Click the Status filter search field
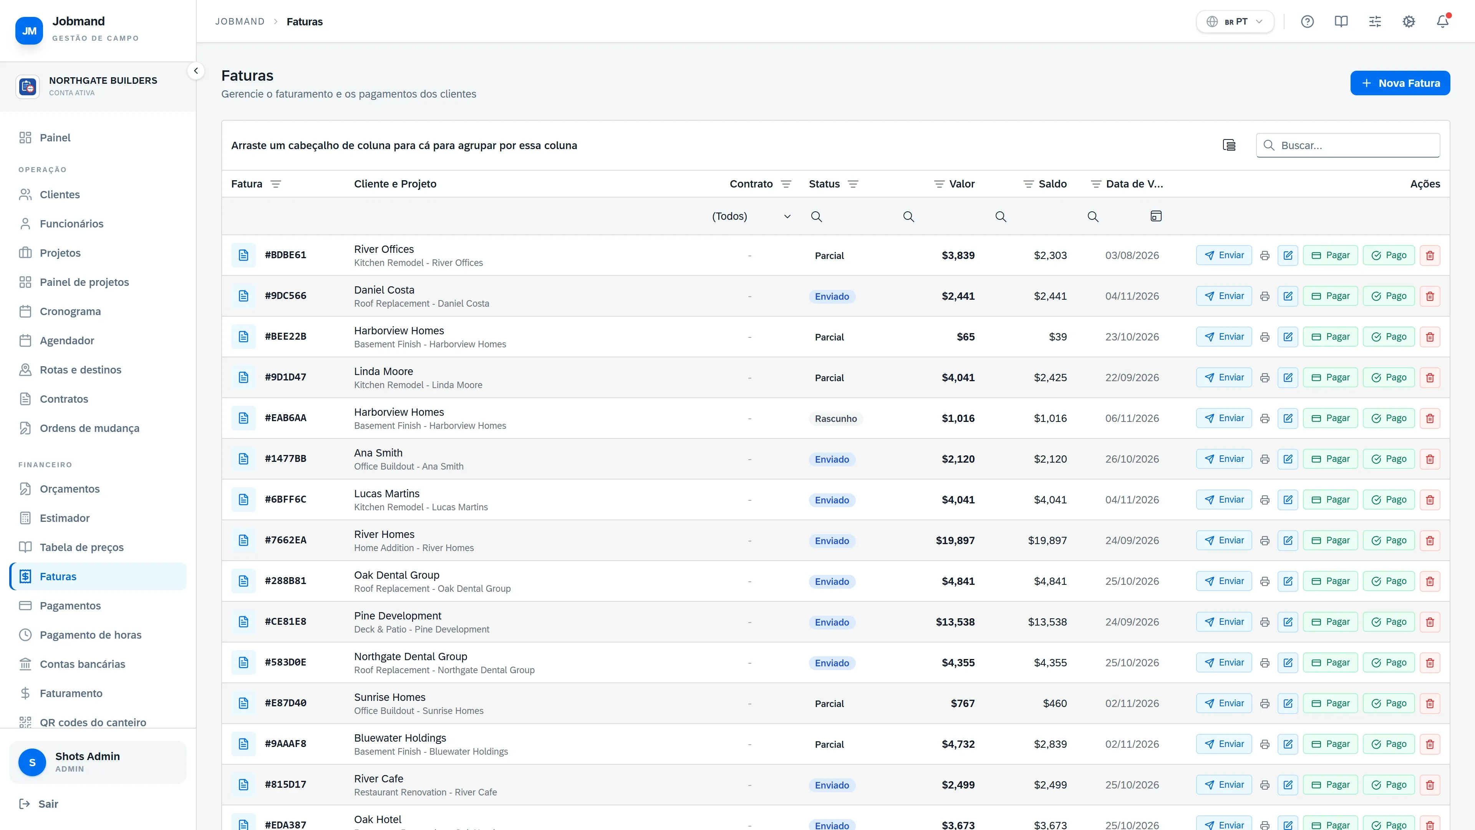The width and height of the screenshot is (1475, 830). 846,216
